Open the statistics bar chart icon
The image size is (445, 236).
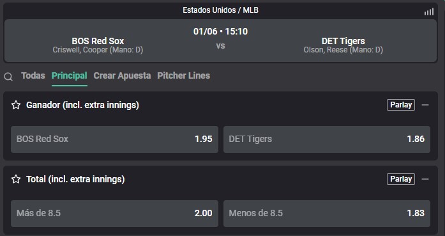(429, 12)
